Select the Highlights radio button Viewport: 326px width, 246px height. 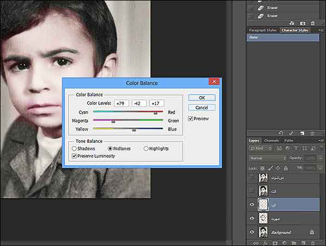coord(146,149)
